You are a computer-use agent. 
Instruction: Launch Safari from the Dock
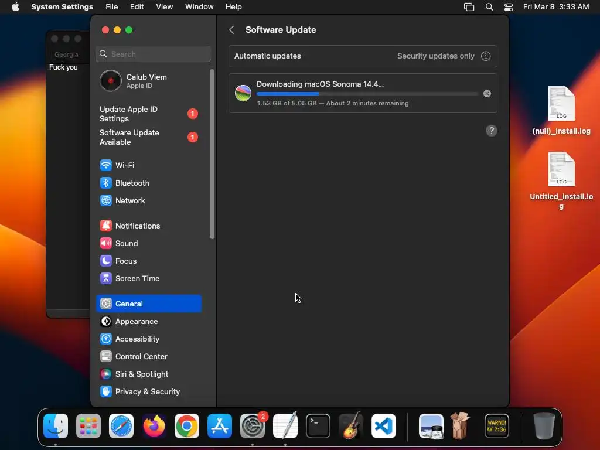(x=121, y=426)
